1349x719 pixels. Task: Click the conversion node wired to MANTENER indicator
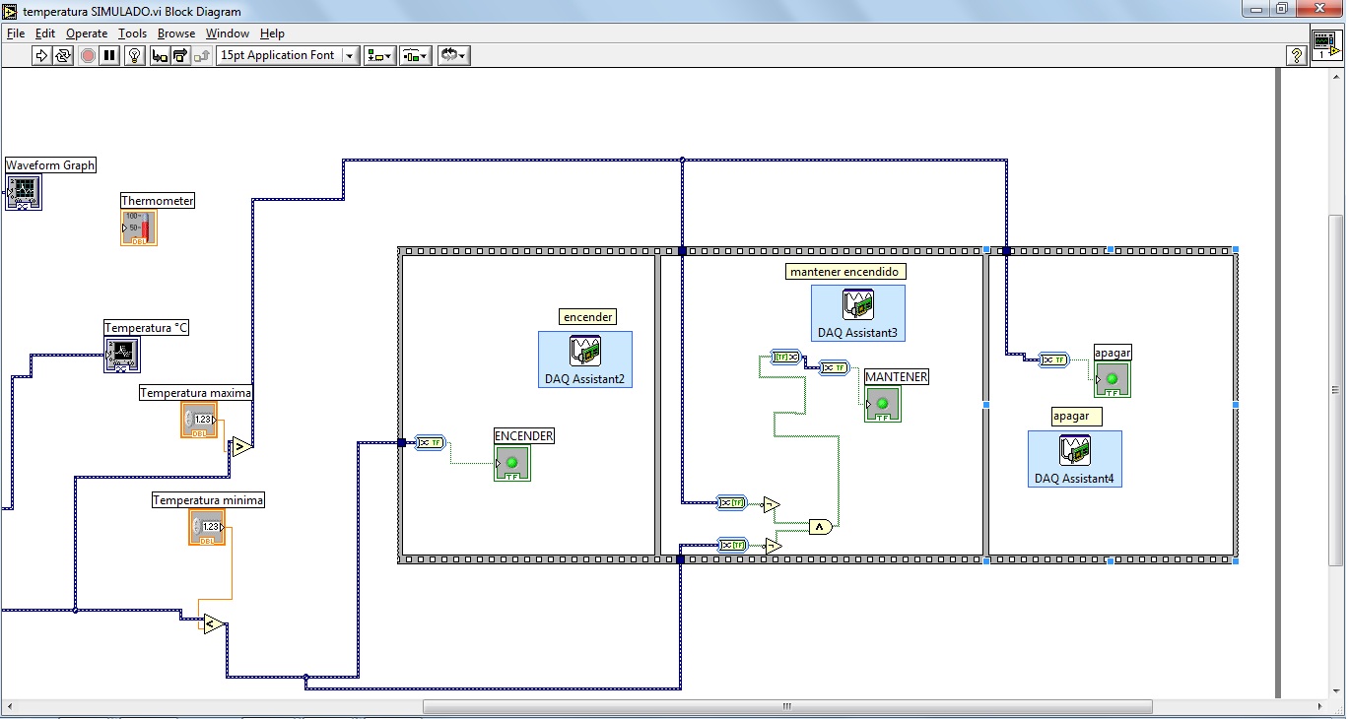(834, 367)
